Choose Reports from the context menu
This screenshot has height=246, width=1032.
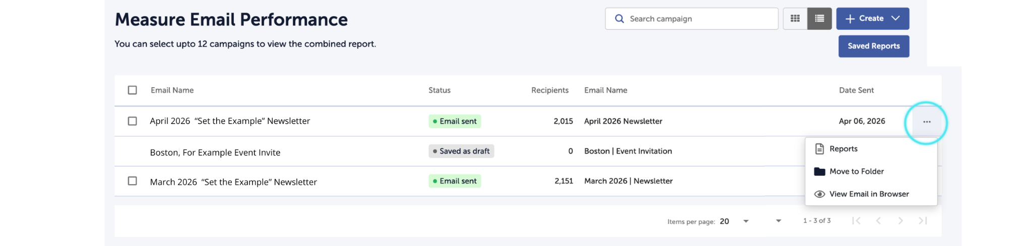tap(844, 149)
